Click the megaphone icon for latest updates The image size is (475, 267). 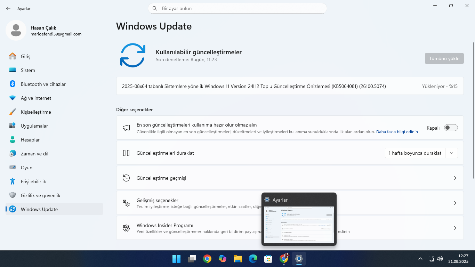[x=126, y=128]
